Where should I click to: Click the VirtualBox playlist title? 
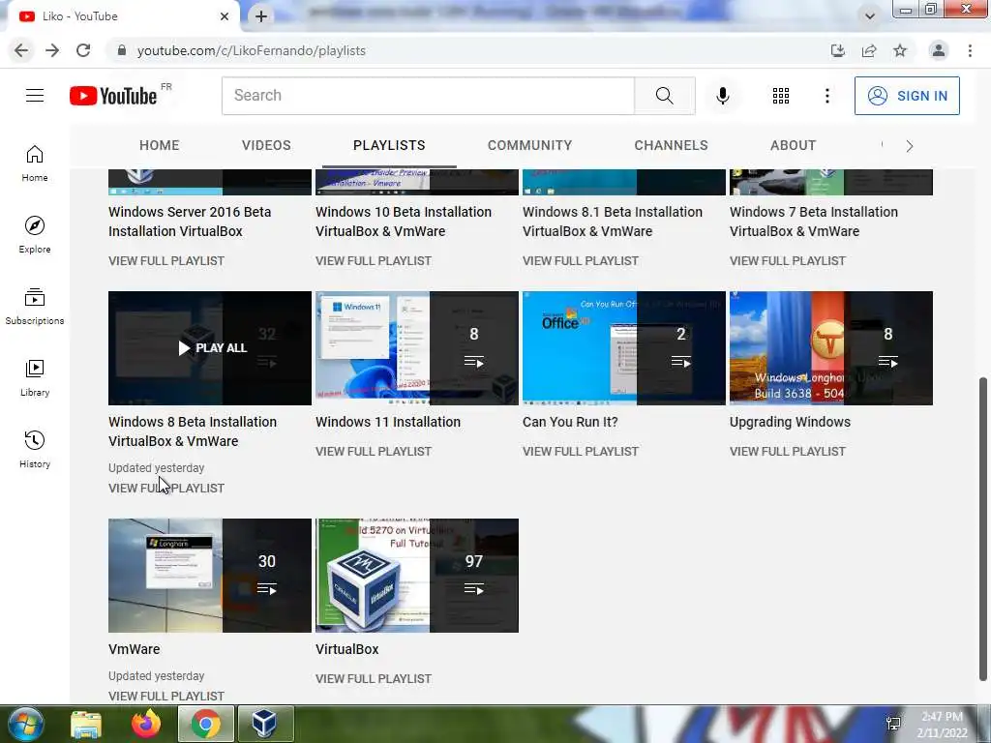coord(347,649)
